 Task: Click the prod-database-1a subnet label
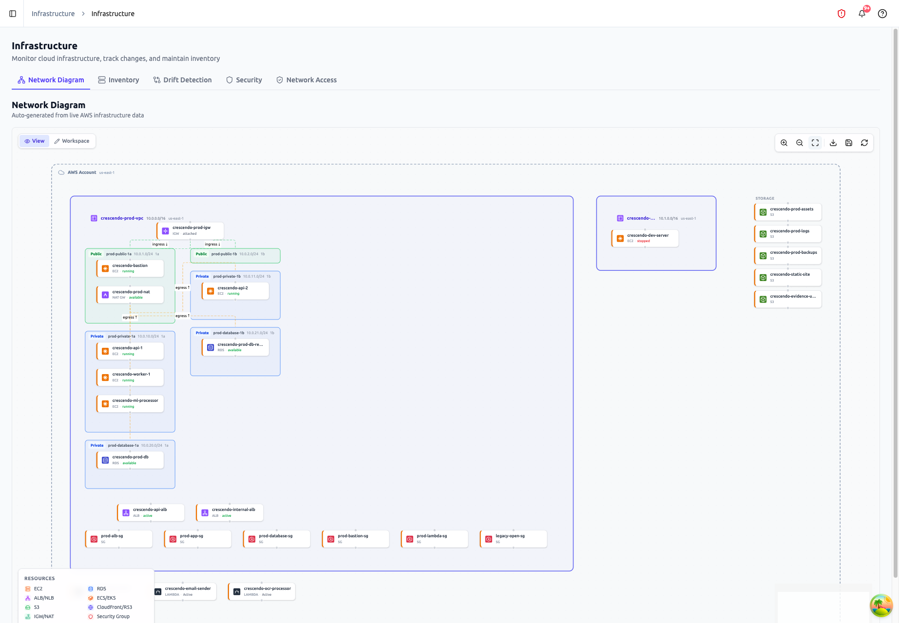click(x=123, y=446)
